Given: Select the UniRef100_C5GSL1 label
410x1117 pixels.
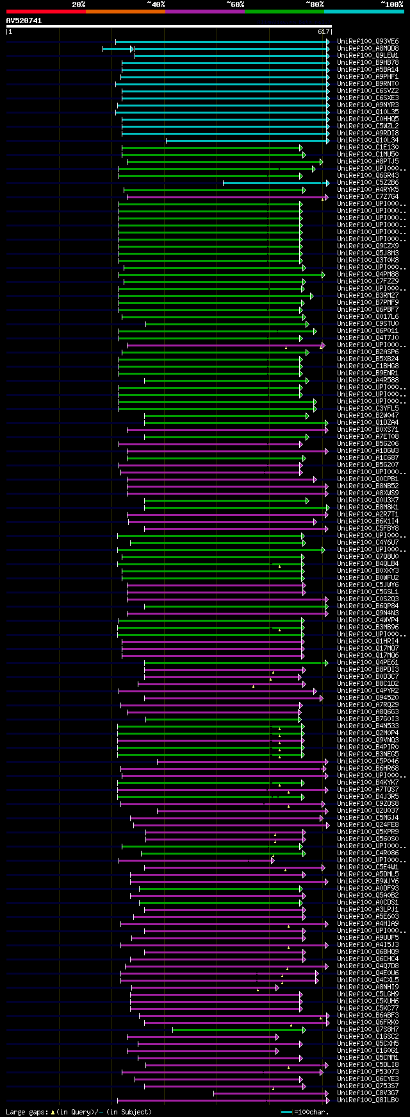Looking at the screenshot, I should (368, 592).
